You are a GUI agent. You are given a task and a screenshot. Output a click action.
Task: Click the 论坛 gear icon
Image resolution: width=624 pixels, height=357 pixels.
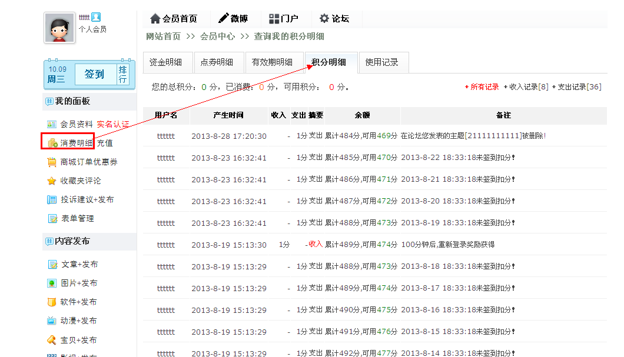coord(324,19)
